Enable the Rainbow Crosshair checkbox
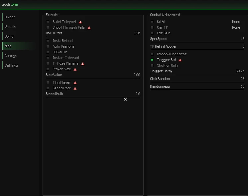The width and height of the screenshot is (248, 196). [x=152, y=54]
